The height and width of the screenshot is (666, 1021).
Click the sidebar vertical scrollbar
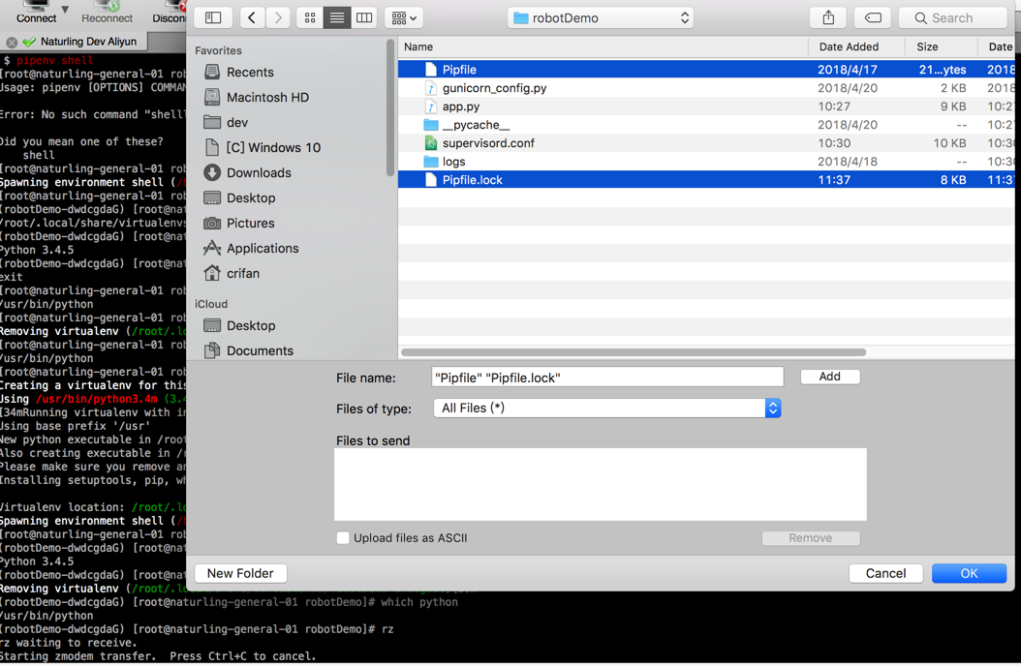pos(390,108)
